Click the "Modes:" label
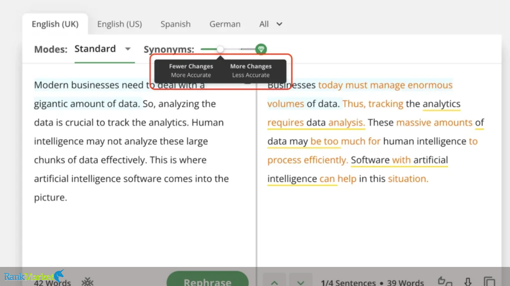 [x=51, y=49]
